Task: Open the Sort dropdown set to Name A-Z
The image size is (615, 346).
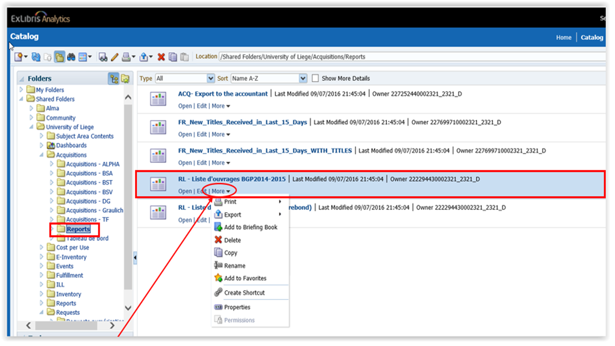Action: (x=269, y=78)
